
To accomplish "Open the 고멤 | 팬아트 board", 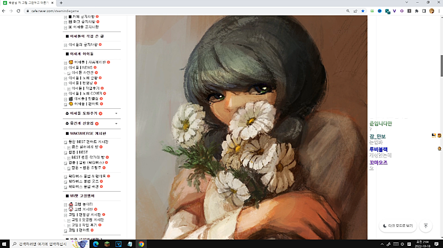I will (x=79, y=230).
